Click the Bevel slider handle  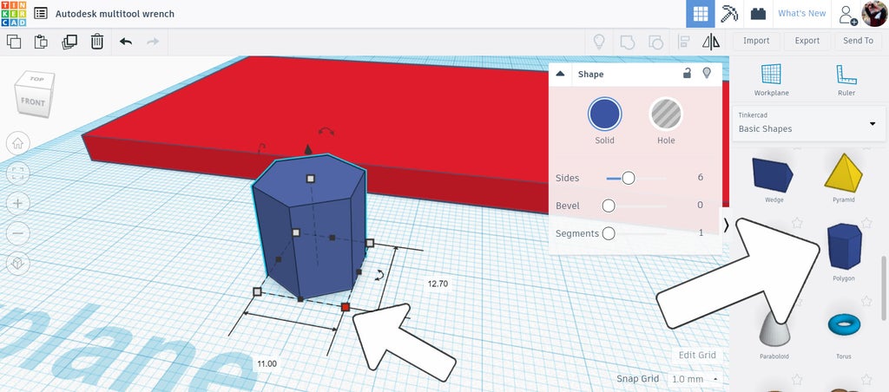point(609,206)
